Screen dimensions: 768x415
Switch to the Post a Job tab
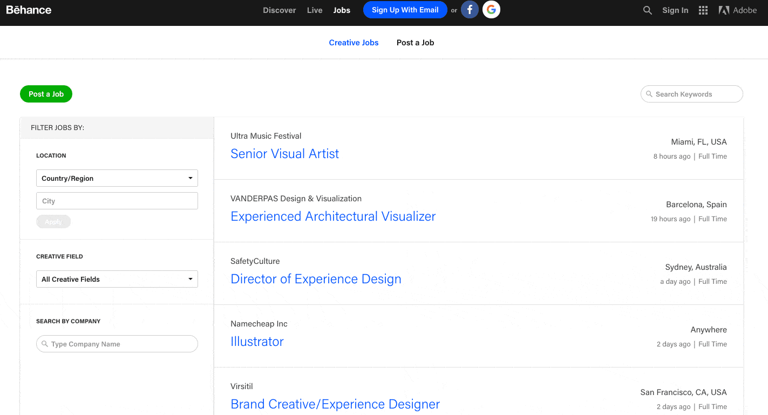(x=415, y=43)
